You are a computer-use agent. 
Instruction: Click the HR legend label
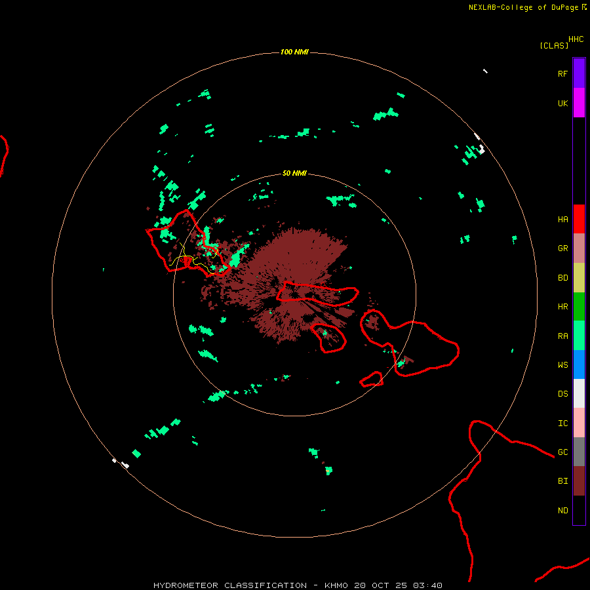[x=563, y=307]
